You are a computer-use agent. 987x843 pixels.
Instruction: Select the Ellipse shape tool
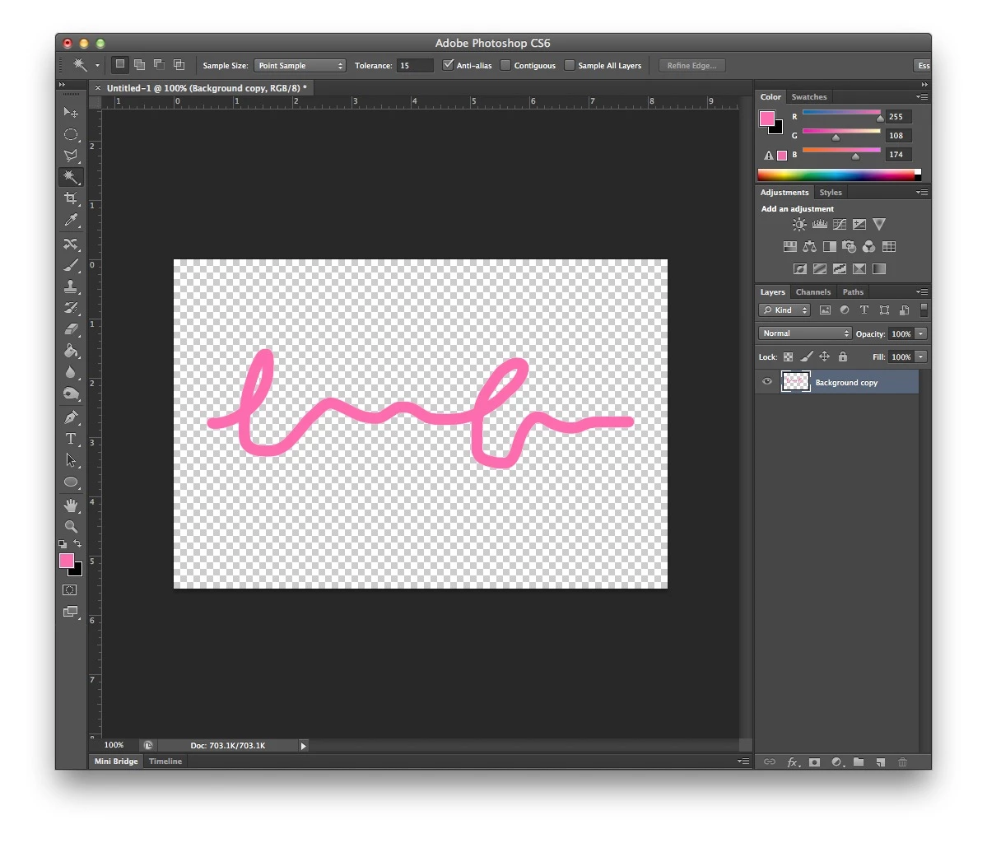(x=71, y=482)
